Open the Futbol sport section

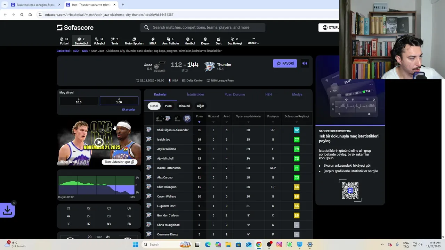[x=64, y=41]
